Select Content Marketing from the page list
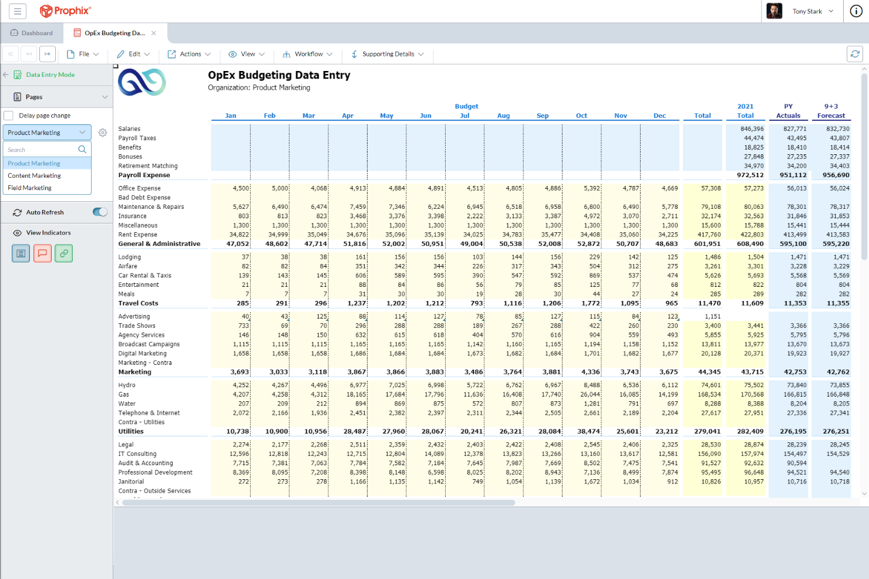This screenshot has width=869, height=579. (x=34, y=175)
